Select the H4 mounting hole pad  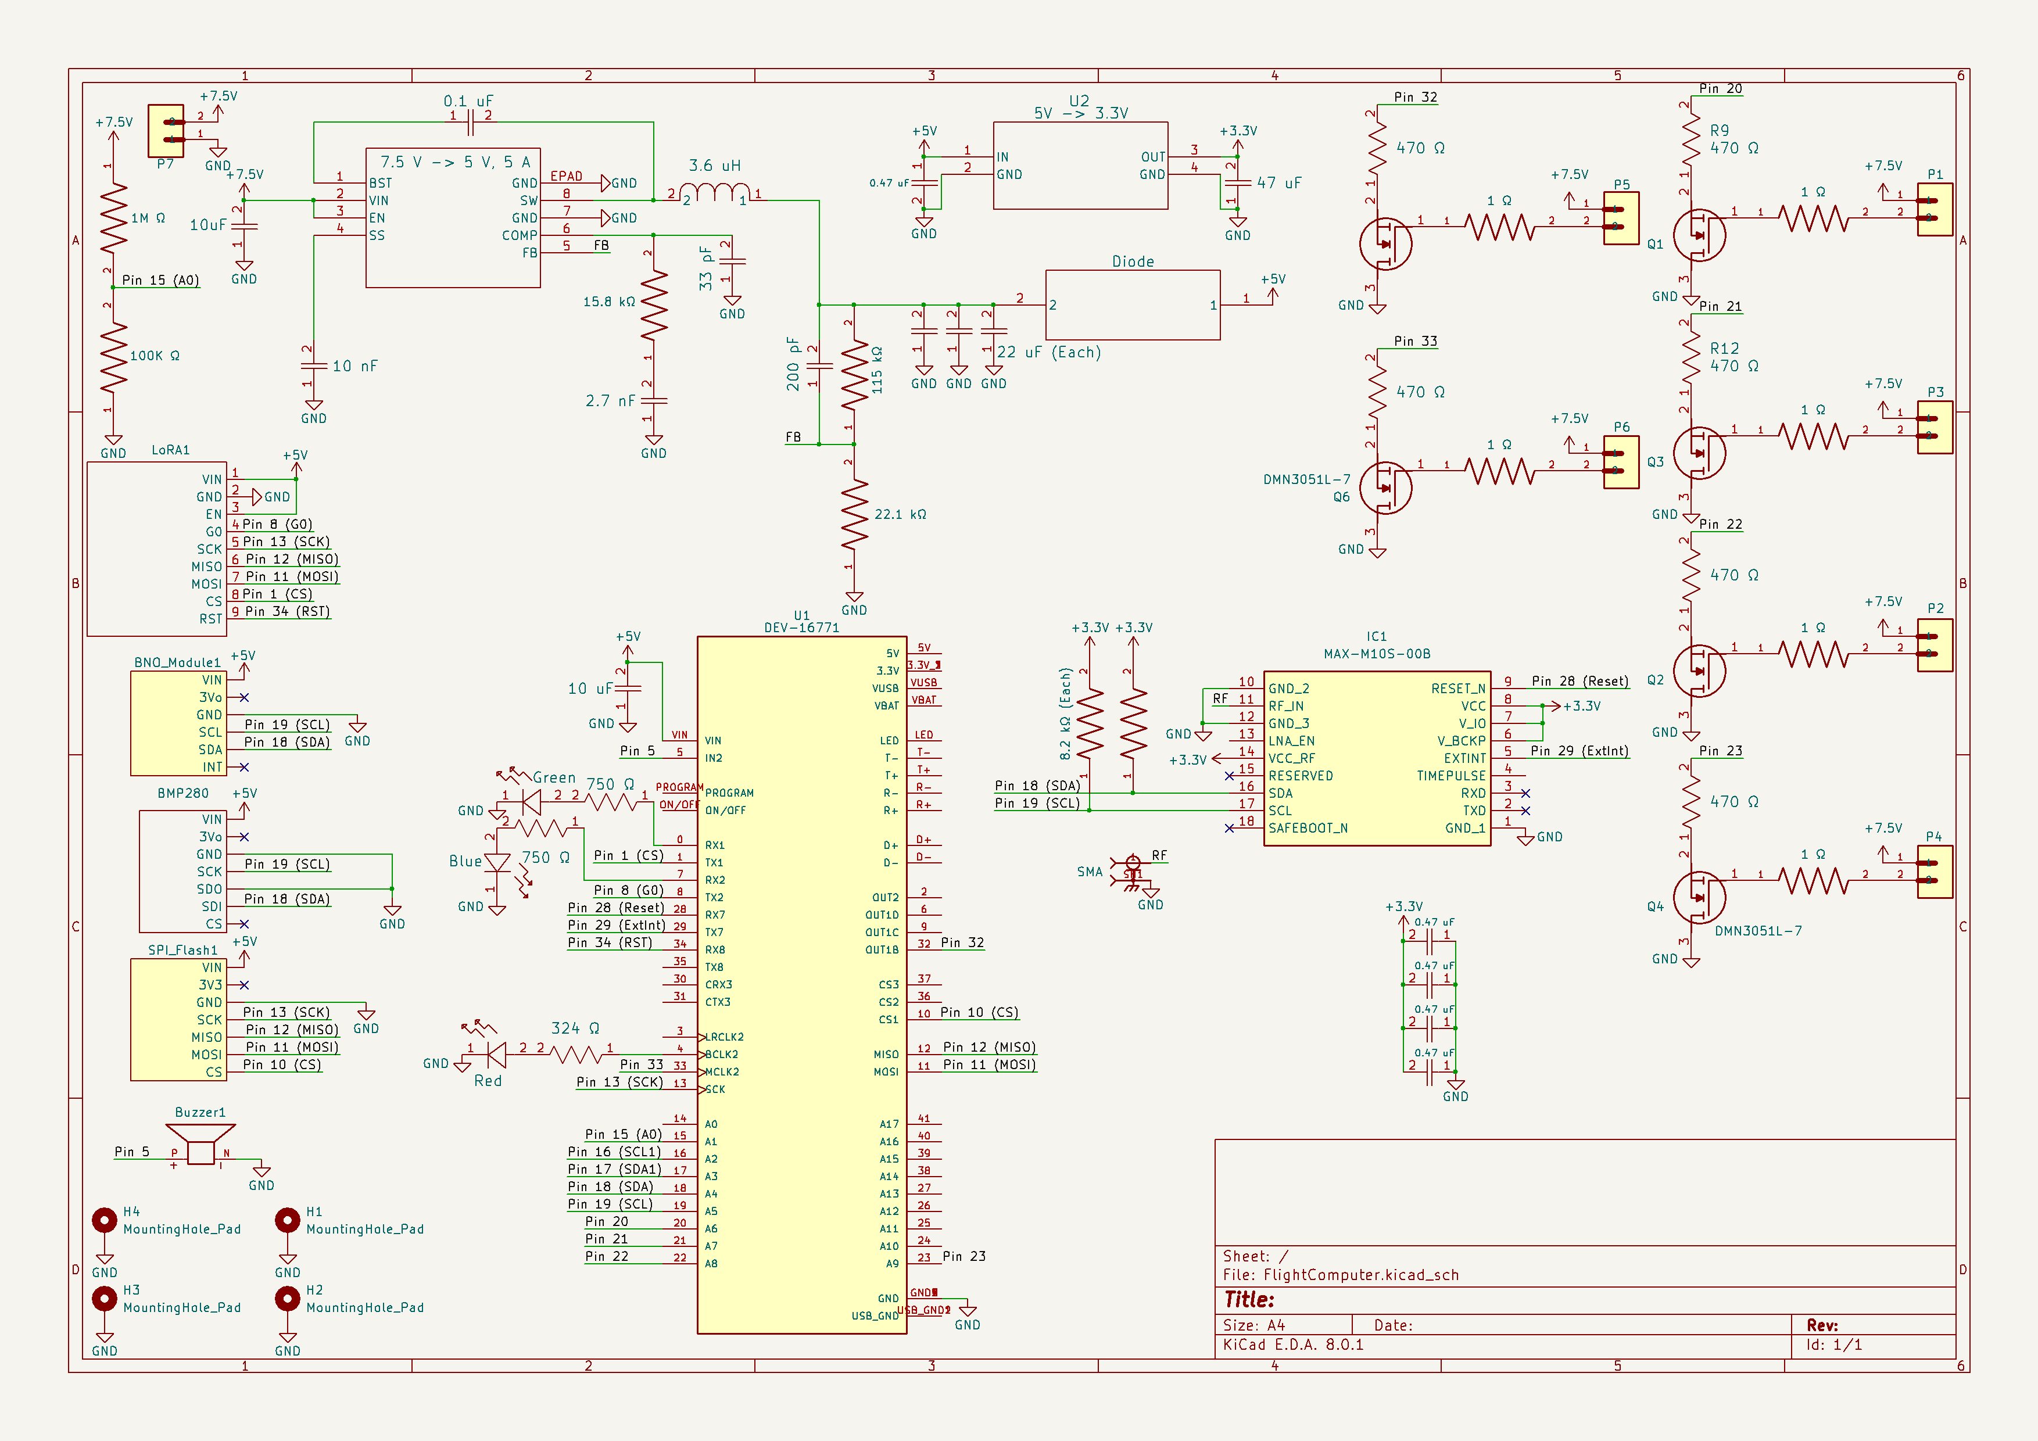point(105,1221)
